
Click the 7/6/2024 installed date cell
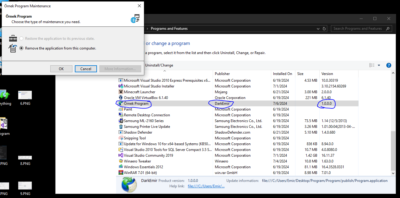[280, 104]
